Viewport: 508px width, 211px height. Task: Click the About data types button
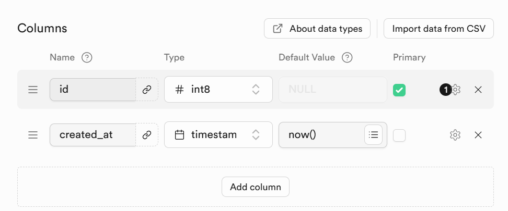tap(317, 29)
